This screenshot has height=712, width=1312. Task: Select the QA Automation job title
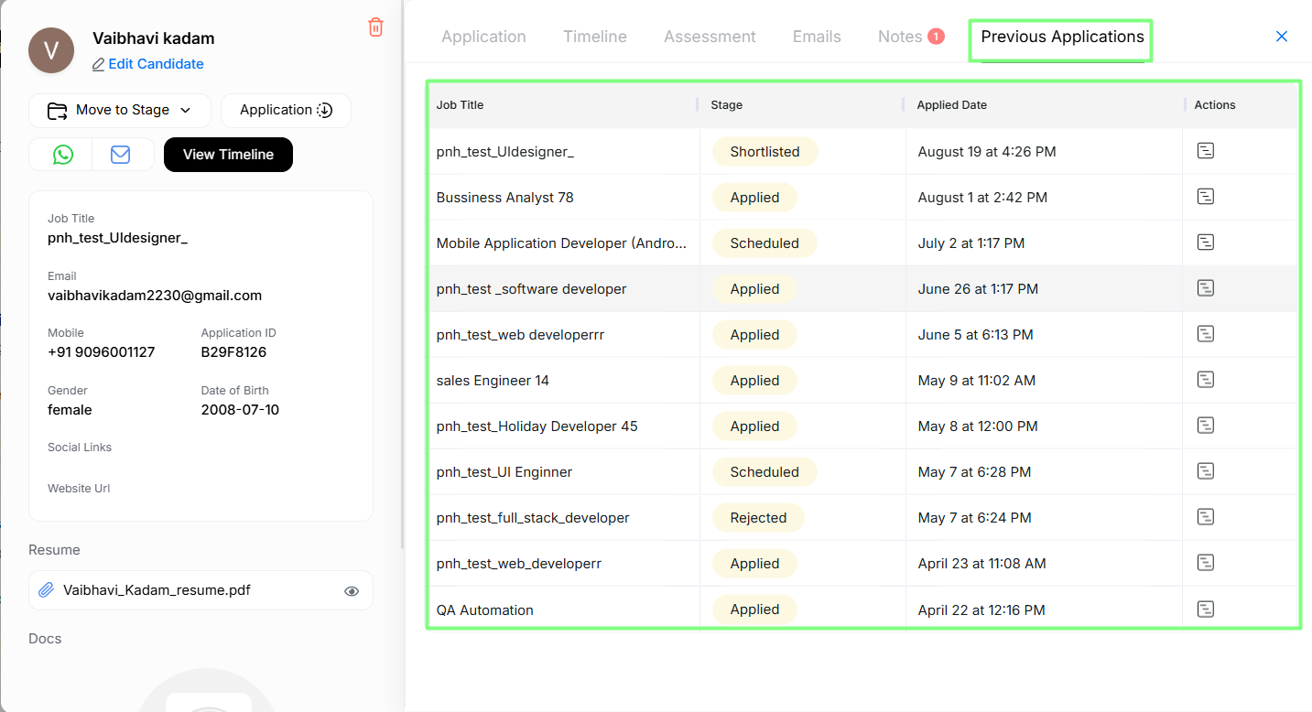(485, 610)
